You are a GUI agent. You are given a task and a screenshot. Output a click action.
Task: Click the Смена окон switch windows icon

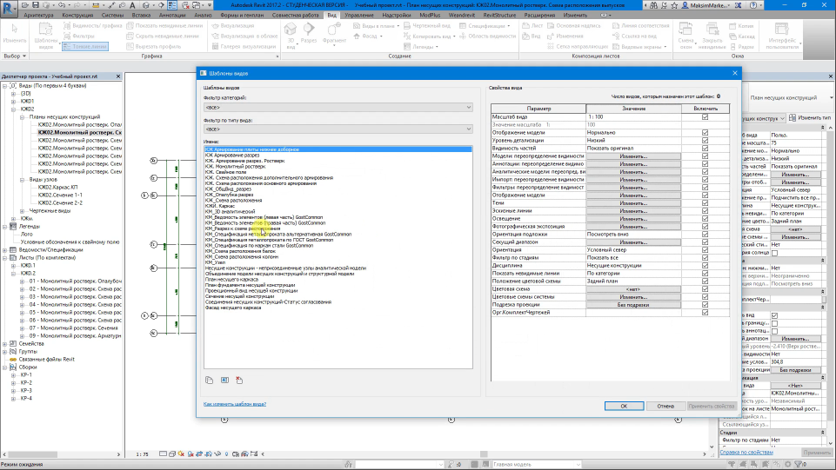686,29
